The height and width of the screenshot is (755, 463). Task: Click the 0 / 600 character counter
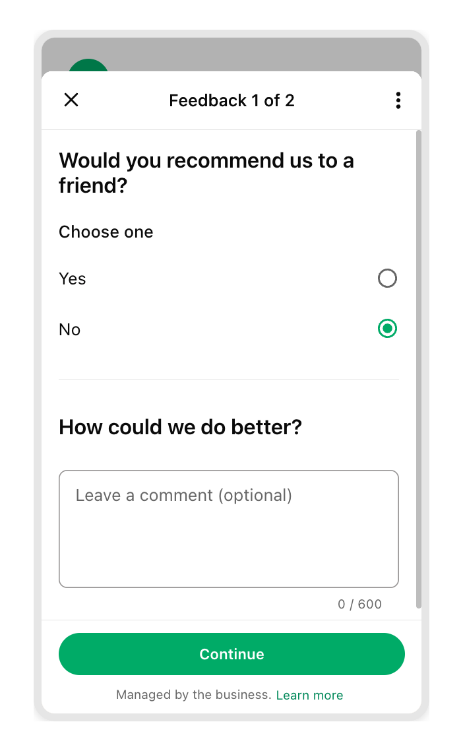tap(359, 604)
